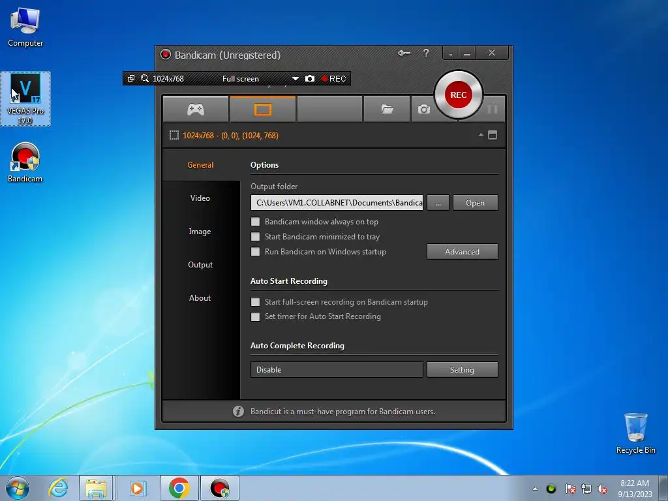The height and width of the screenshot is (501, 668).
Task: Enable full-screen recording on Bandicam startup
Action: point(255,301)
